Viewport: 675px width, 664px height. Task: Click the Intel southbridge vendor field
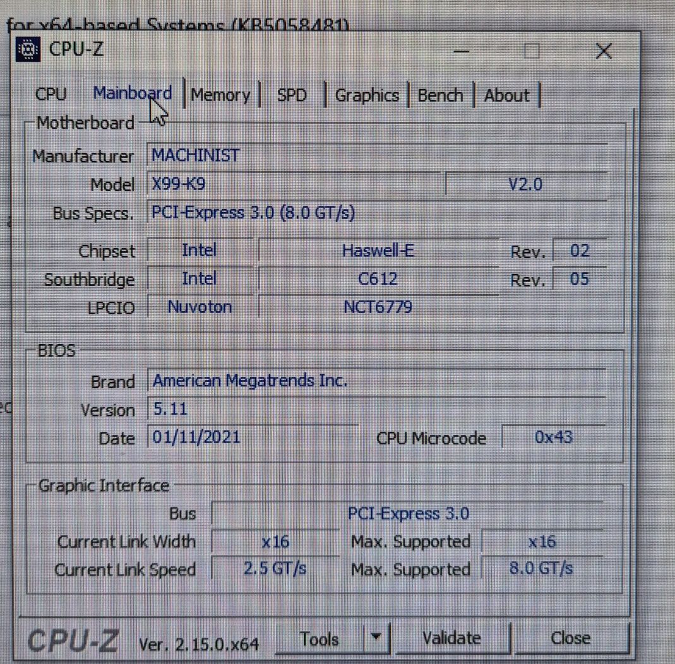coord(200,278)
